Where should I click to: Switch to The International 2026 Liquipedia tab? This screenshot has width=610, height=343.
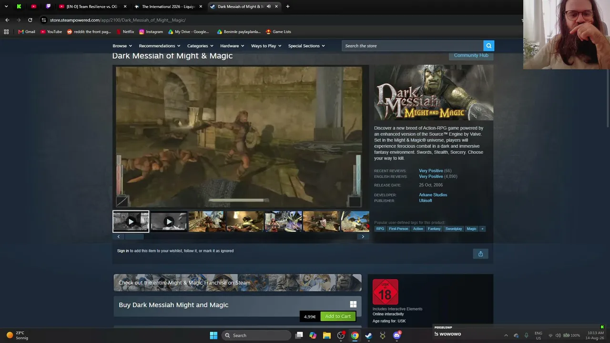tap(168, 7)
